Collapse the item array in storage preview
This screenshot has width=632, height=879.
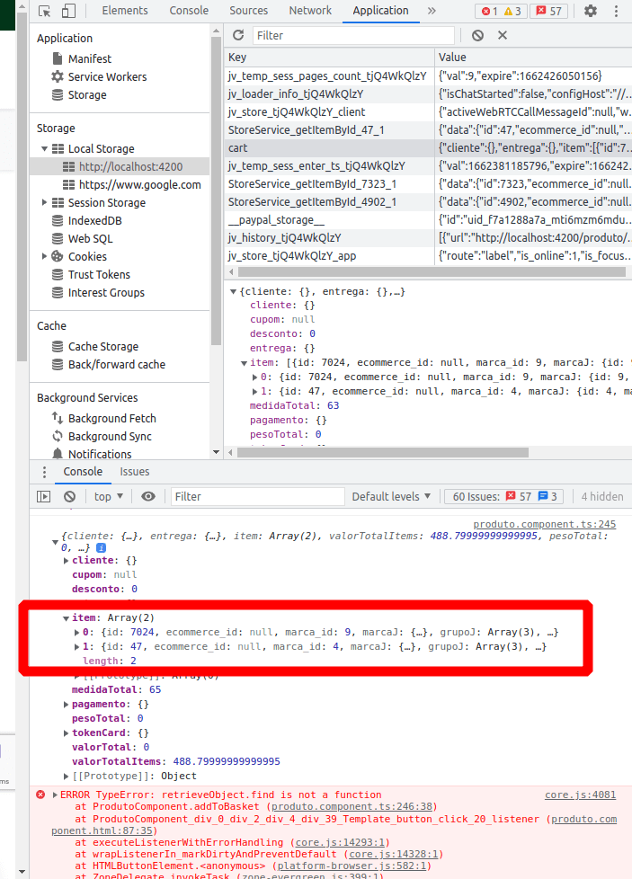coord(244,363)
